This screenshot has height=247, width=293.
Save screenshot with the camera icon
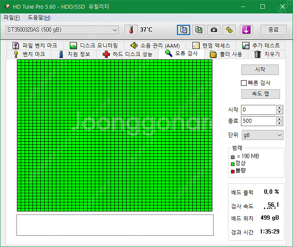click(214, 30)
